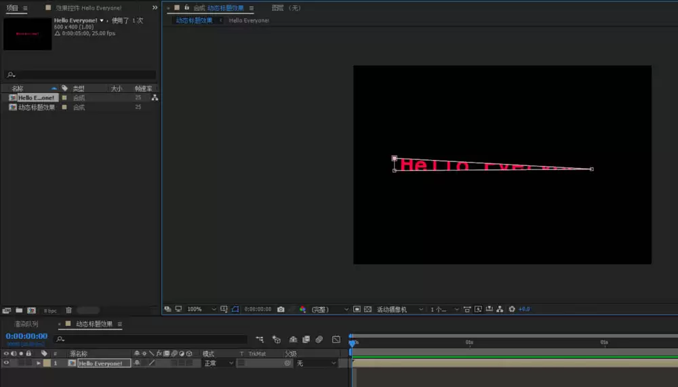This screenshot has width=678, height=387.
Task: Open the graph editor icon in timeline
Action: [336, 340]
